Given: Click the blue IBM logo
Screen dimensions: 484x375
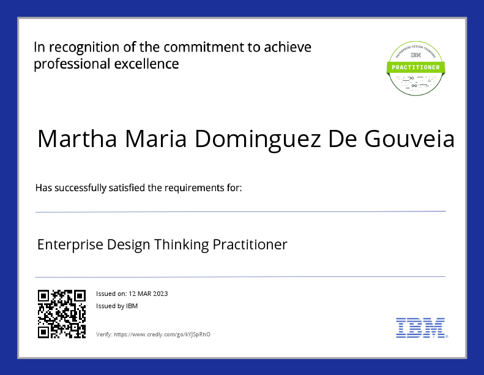Looking at the screenshot, I should [x=422, y=328].
